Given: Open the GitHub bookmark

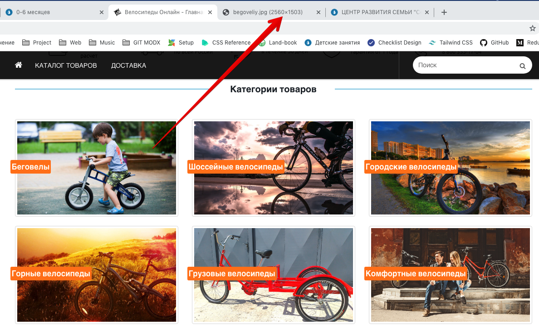Looking at the screenshot, I should click(495, 43).
